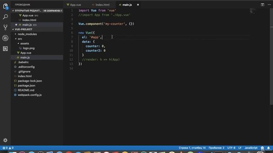The image size is (273, 153).
Task: Split the editor to the right
Action: click(x=262, y=5)
